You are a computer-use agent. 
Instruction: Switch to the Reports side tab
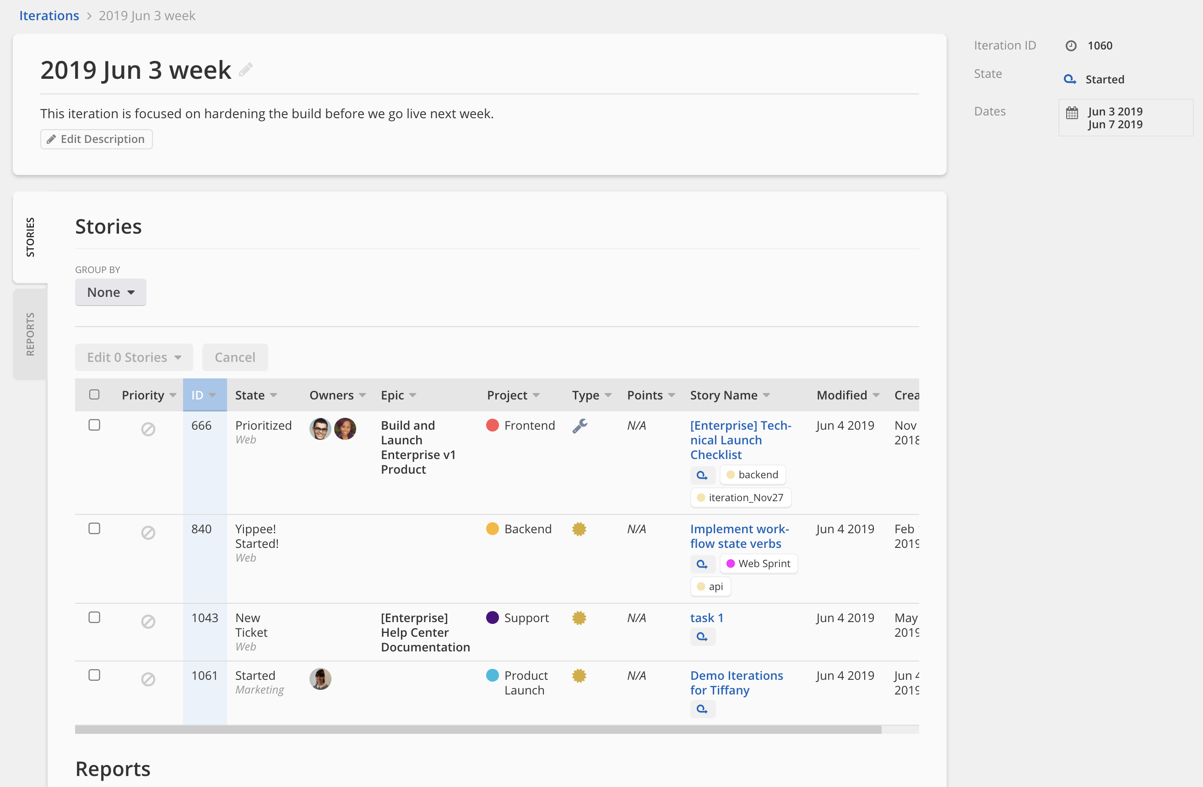click(x=30, y=334)
